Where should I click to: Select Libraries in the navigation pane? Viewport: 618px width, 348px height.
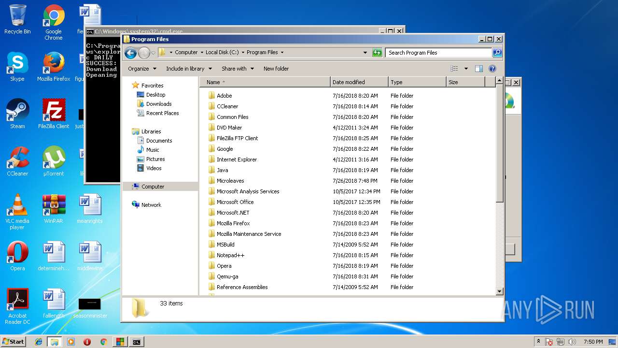click(151, 131)
